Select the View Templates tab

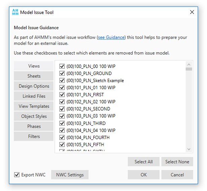click(34, 106)
